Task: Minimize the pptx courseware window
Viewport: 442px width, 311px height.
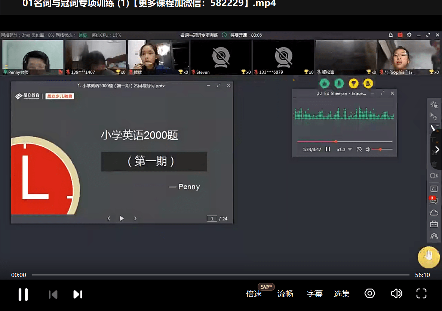Action: [x=208, y=85]
